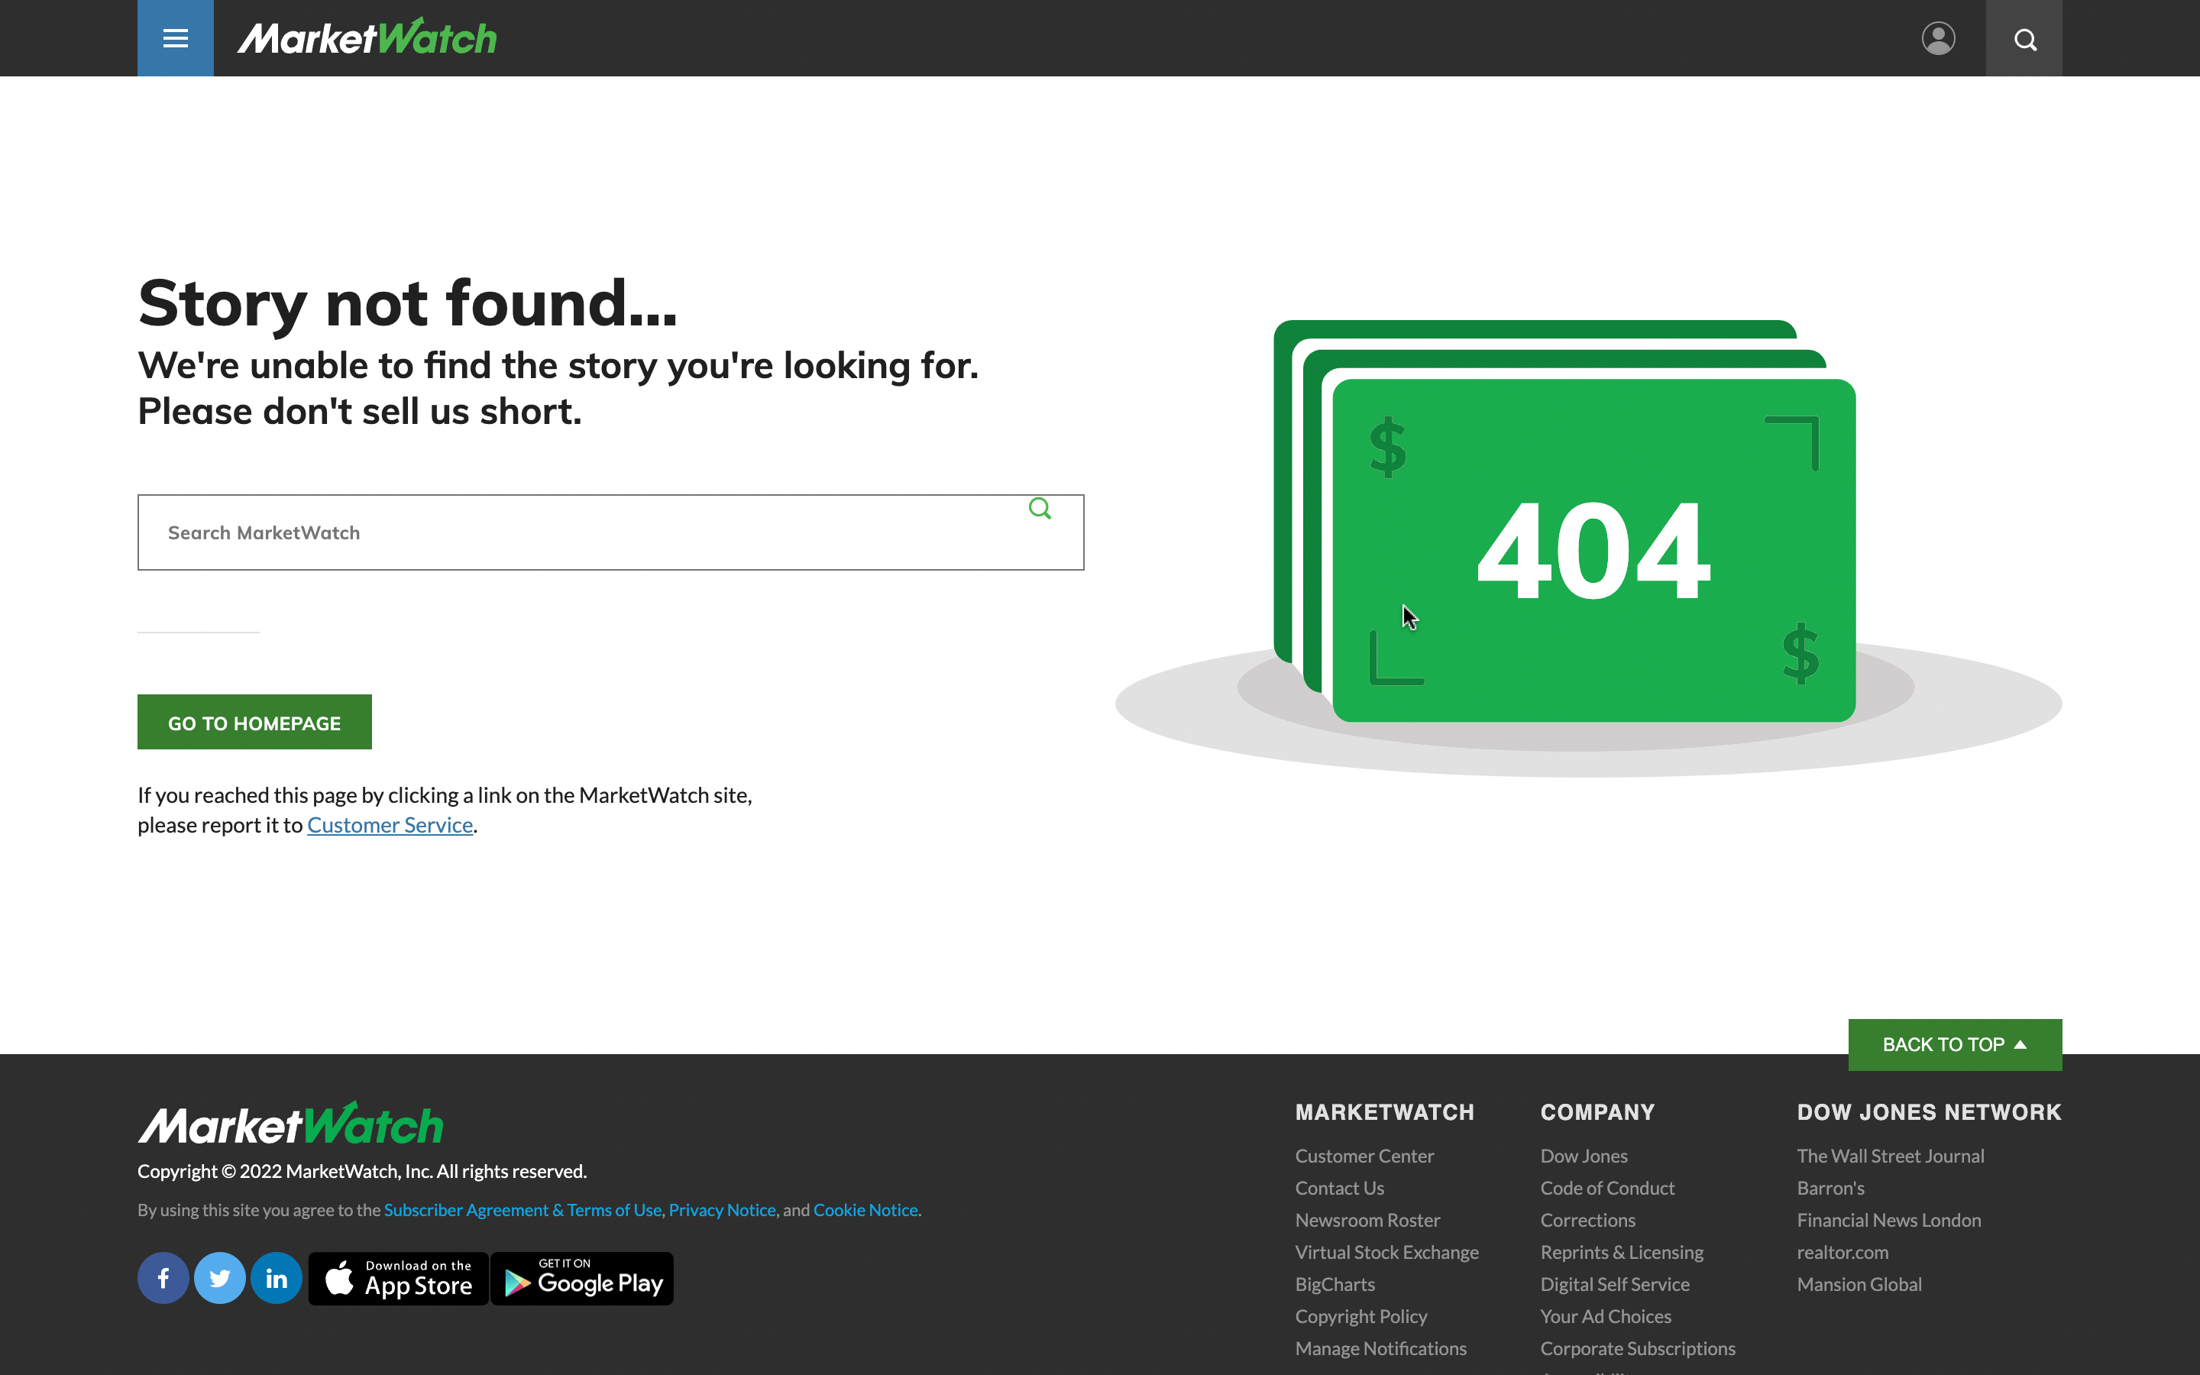Open Digital Self Service link

pos(1615,1284)
